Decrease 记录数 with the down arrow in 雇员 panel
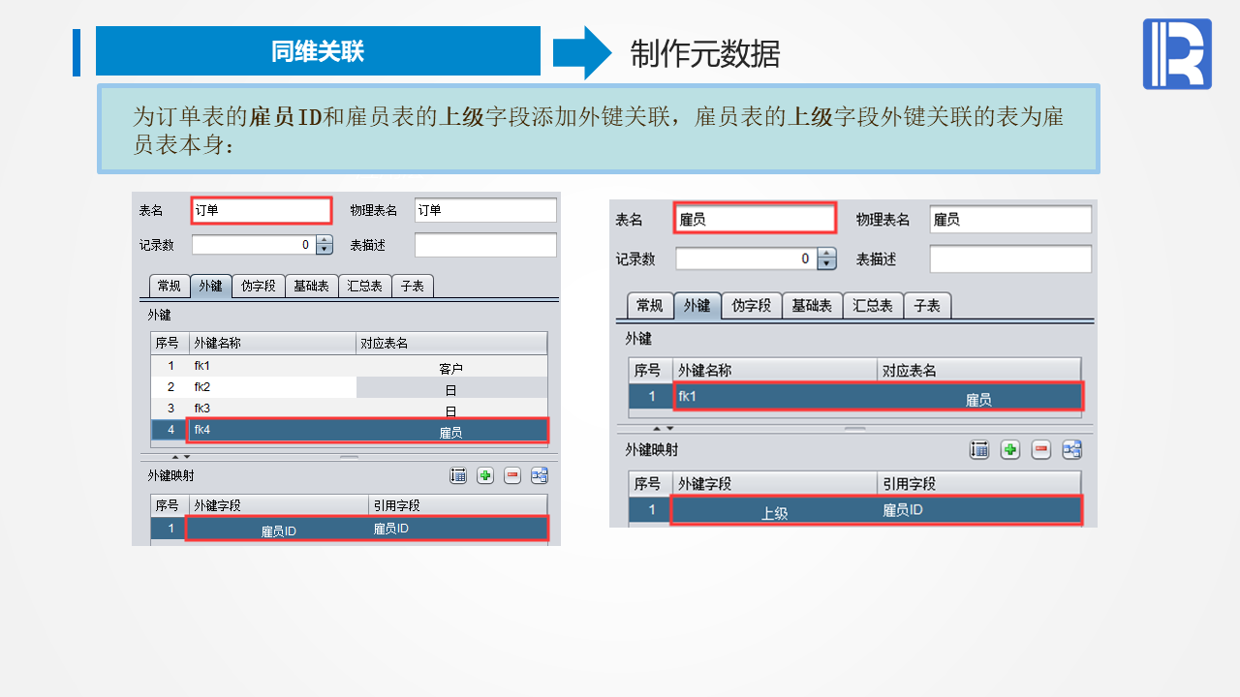1240x697 pixels. click(826, 264)
